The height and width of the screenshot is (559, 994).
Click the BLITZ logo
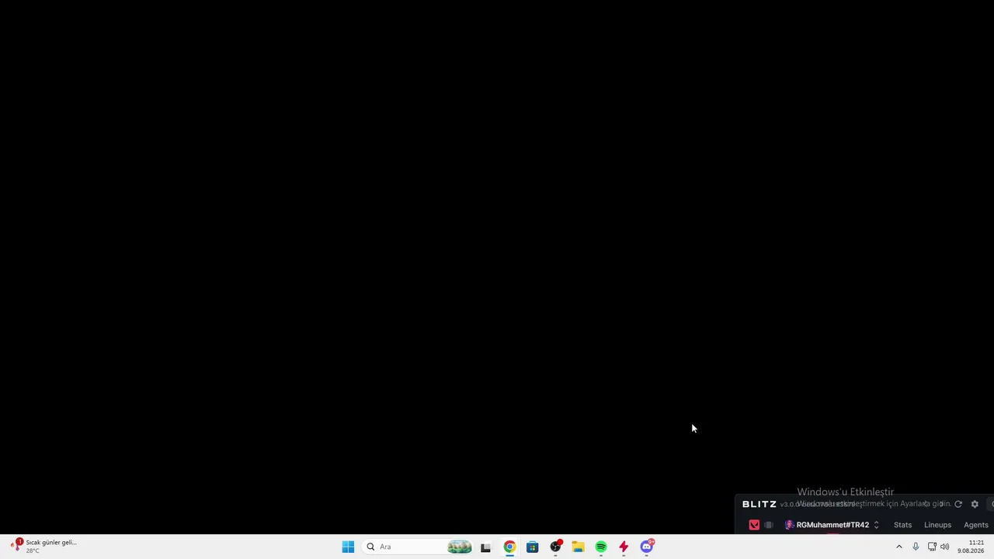click(759, 504)
